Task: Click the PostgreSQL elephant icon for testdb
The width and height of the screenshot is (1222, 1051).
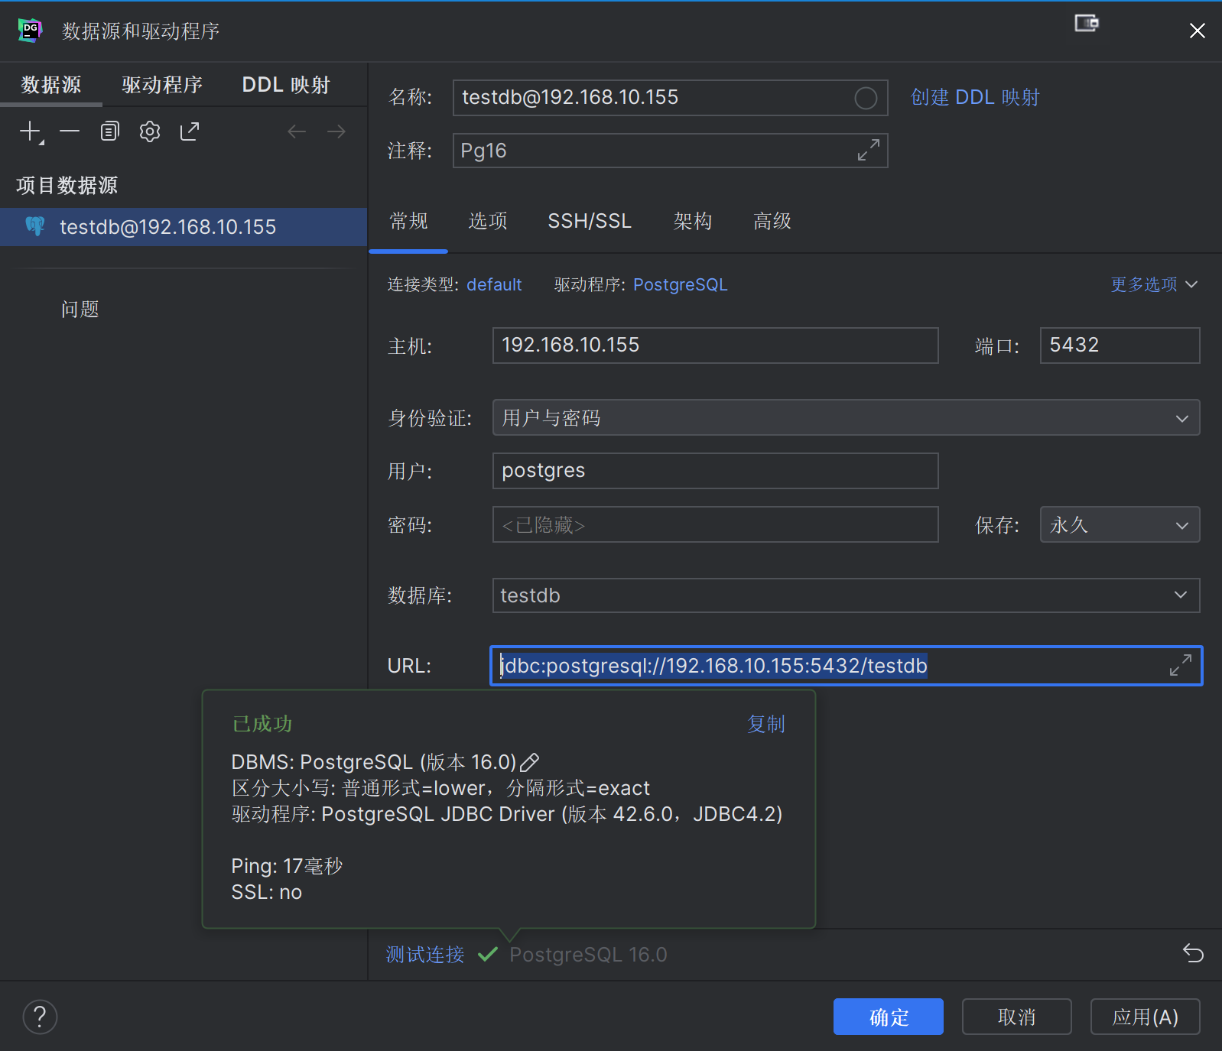Action: (35, 226)
